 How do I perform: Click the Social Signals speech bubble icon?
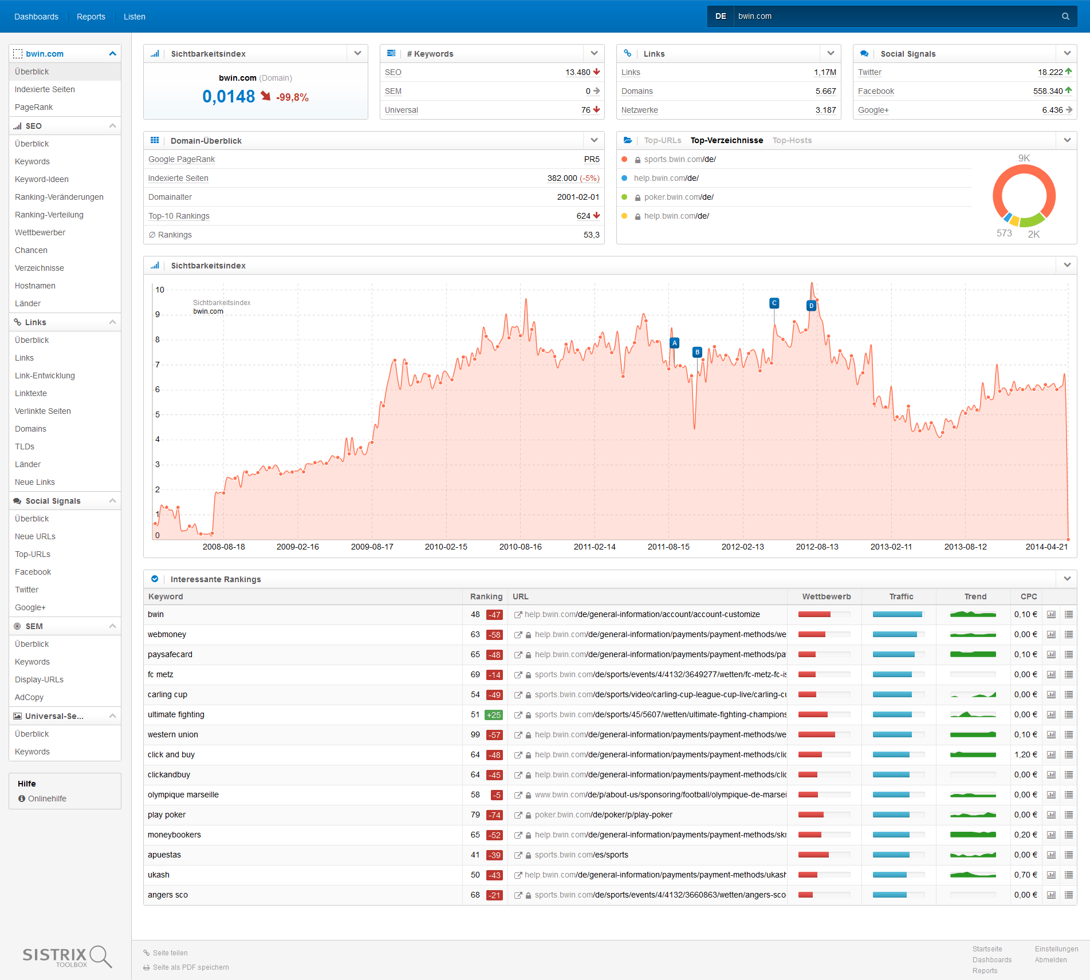[864, 53]
